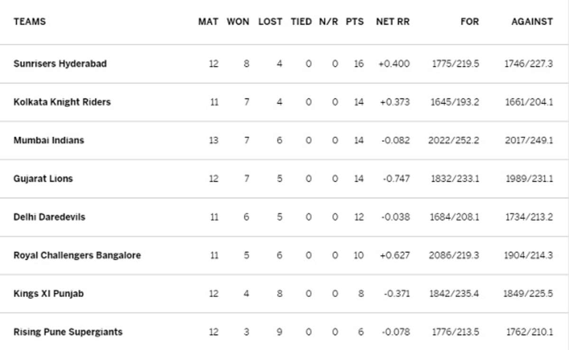Open the Delhi Daredevils team entry
The height and width of the screenshot is (350, 569).
[x=49, y=217]
